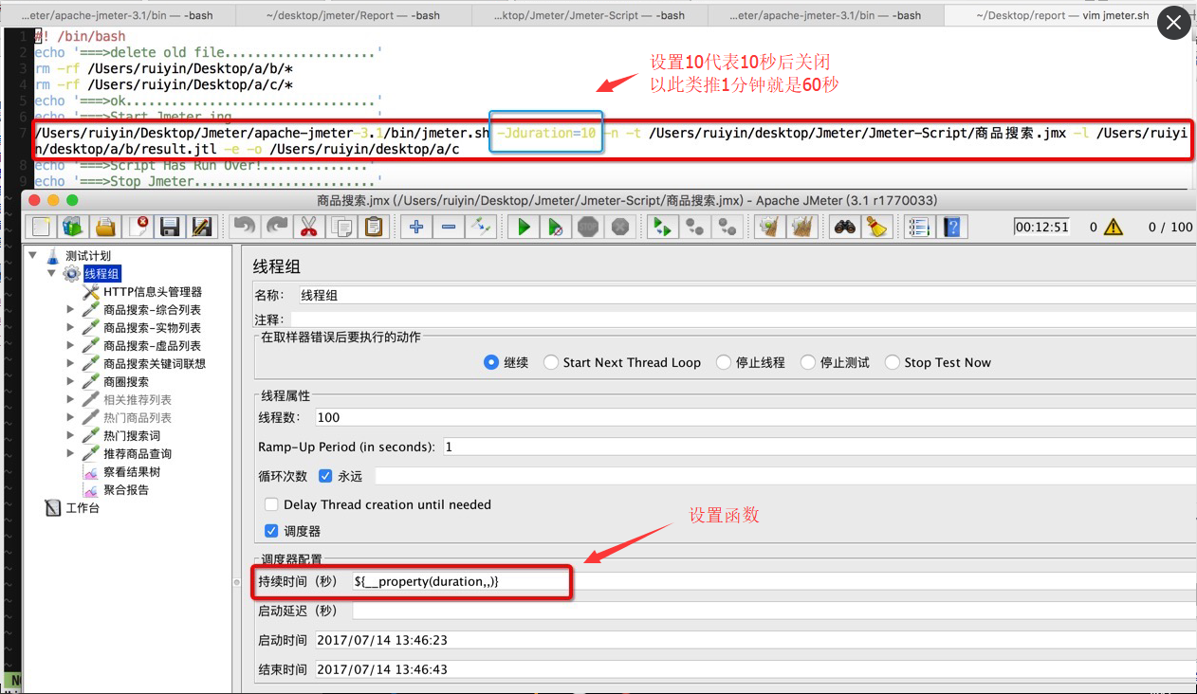Click the Redo arrow icon

277,227
